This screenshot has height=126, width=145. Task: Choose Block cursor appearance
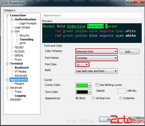point(77,98)
